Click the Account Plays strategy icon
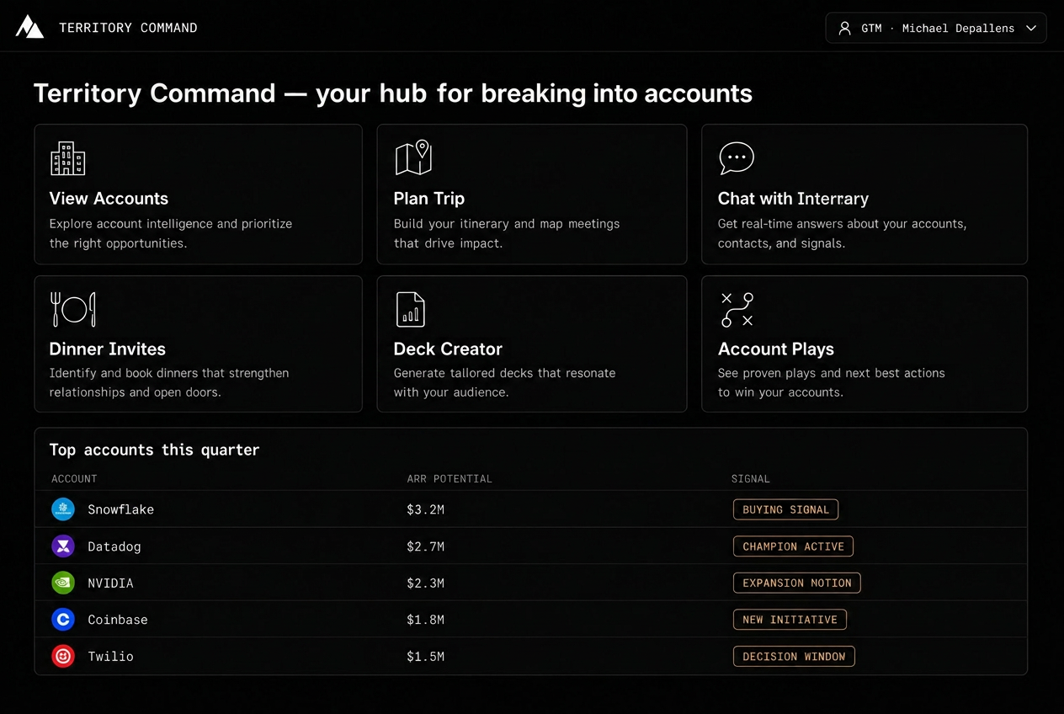1064x714 pixels. 737,309
